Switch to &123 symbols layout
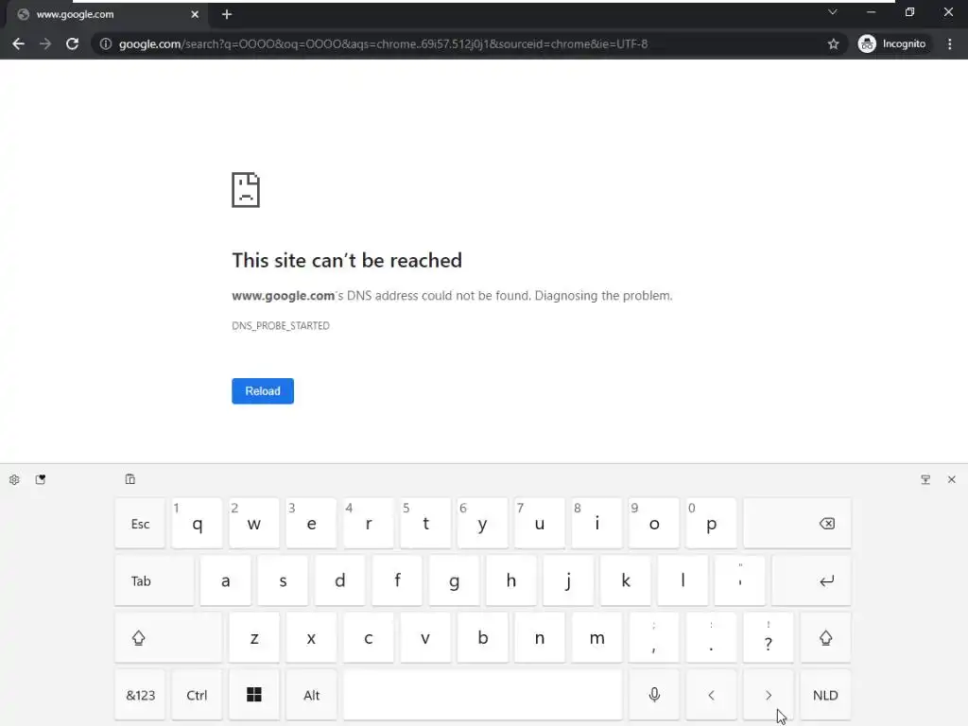This screenshot has height=726, width=968. (140, 695)
